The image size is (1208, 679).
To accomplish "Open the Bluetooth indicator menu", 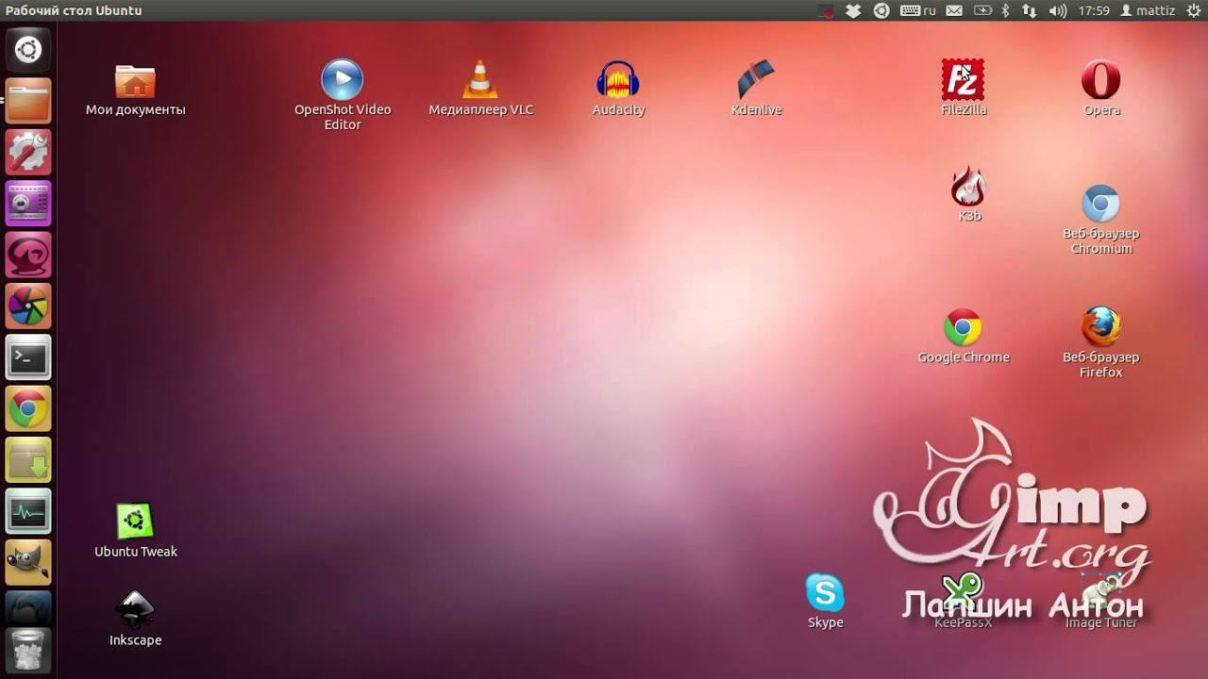I will [1006, 10].
